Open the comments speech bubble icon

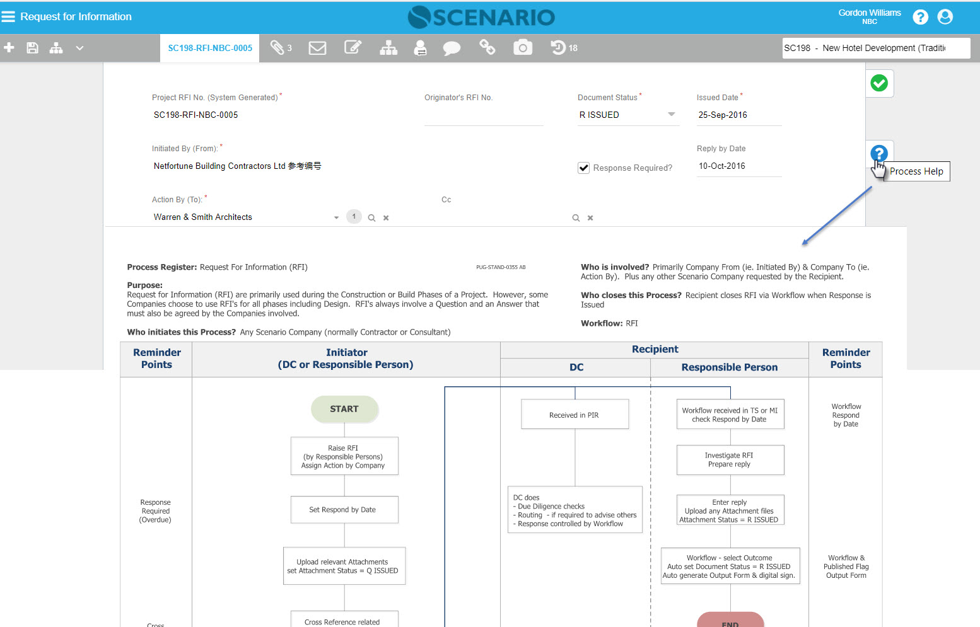452,48
